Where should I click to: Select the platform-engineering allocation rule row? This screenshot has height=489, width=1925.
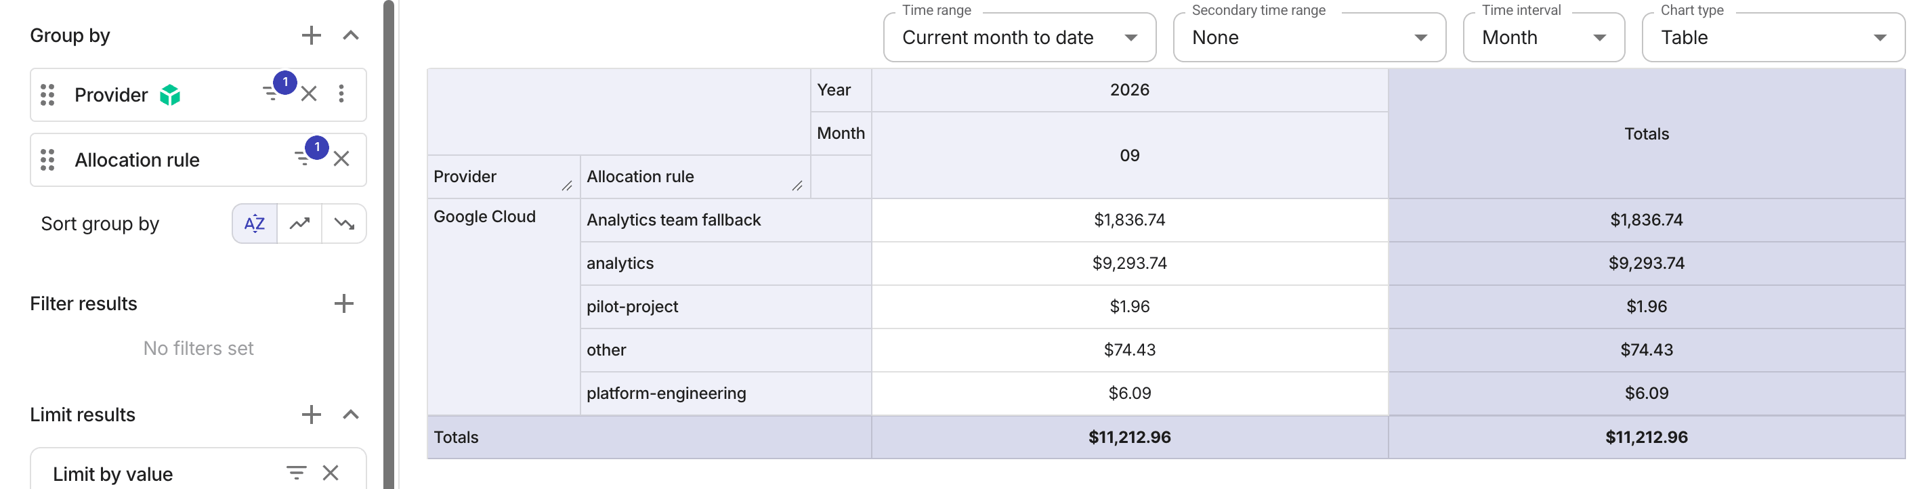(x=725, y=394)
